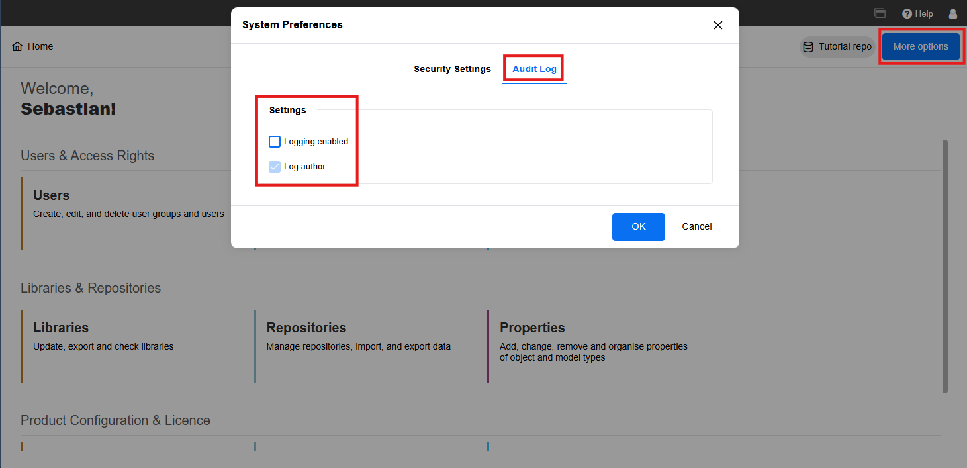Open the user profile icon top right
Viewport: 967px width, 468px height.
(x=952, y=13)
